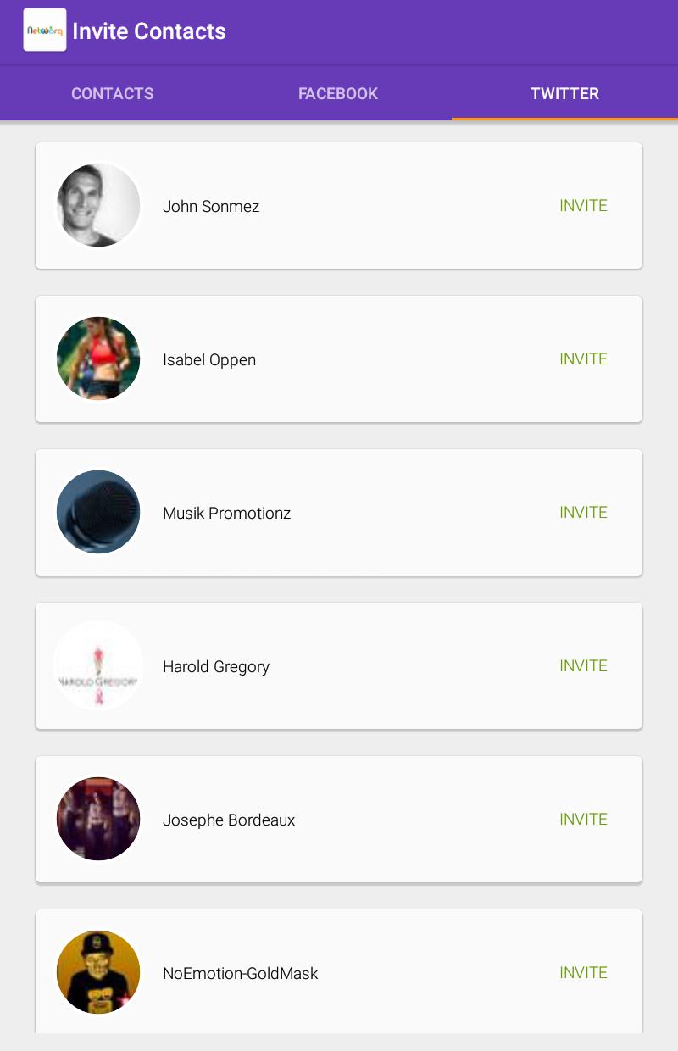This screenshot has width=678, height=1051.
Task: Tap the Invite Contacts header title
Action: (149, 31)
